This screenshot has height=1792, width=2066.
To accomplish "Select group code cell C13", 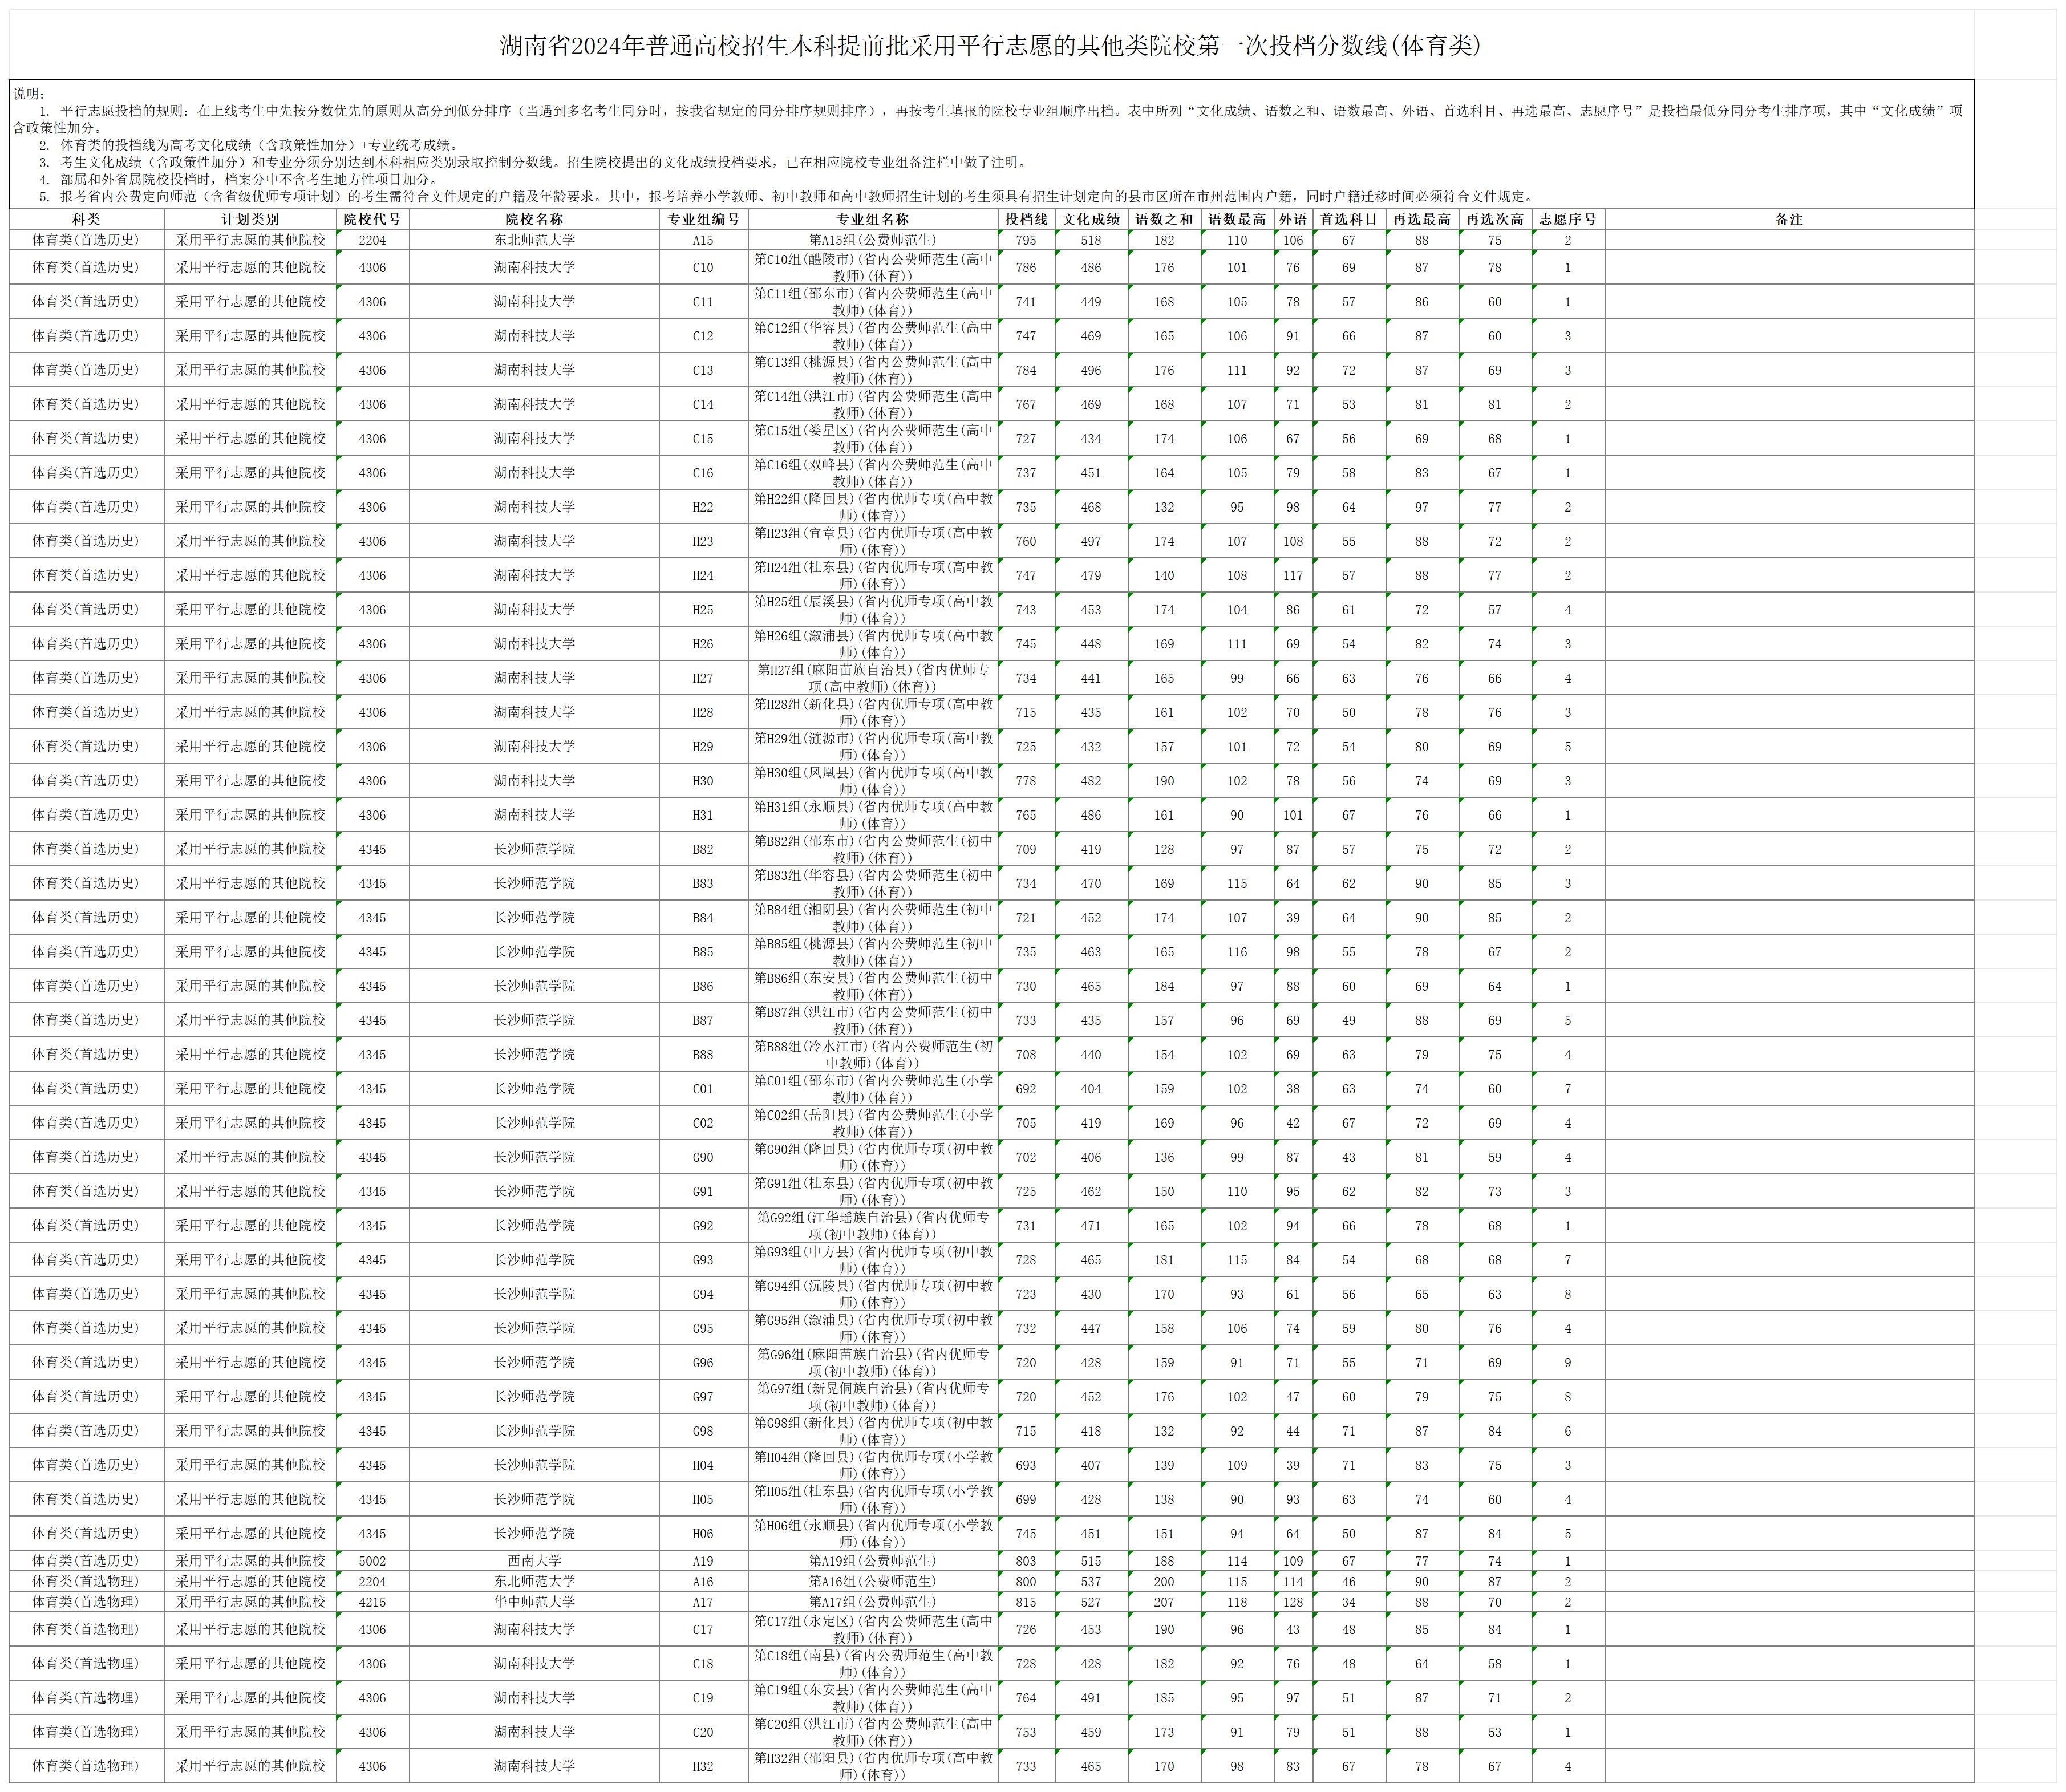I will (703, 370).
